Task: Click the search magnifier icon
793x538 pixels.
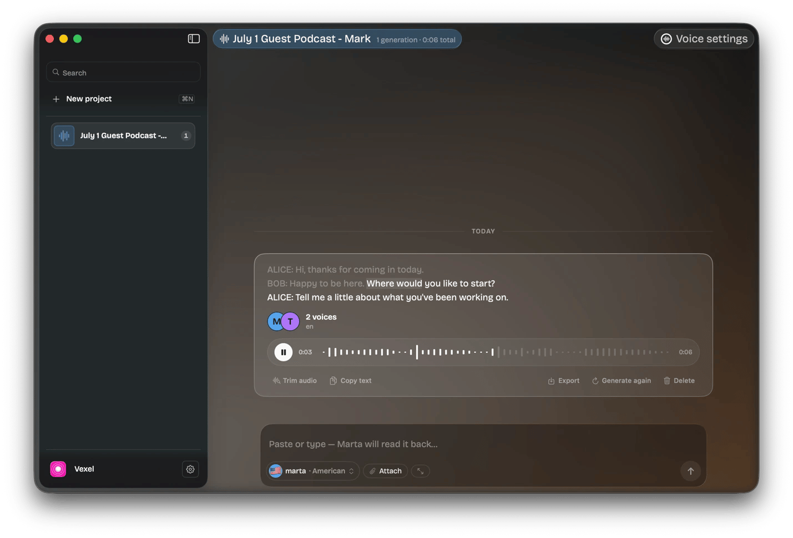Action: point(56,73)
